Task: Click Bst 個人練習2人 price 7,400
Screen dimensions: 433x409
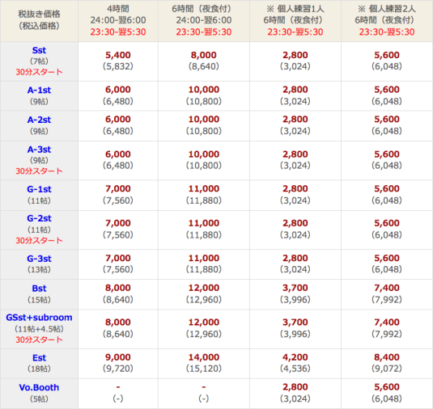Action: [387, 288]
